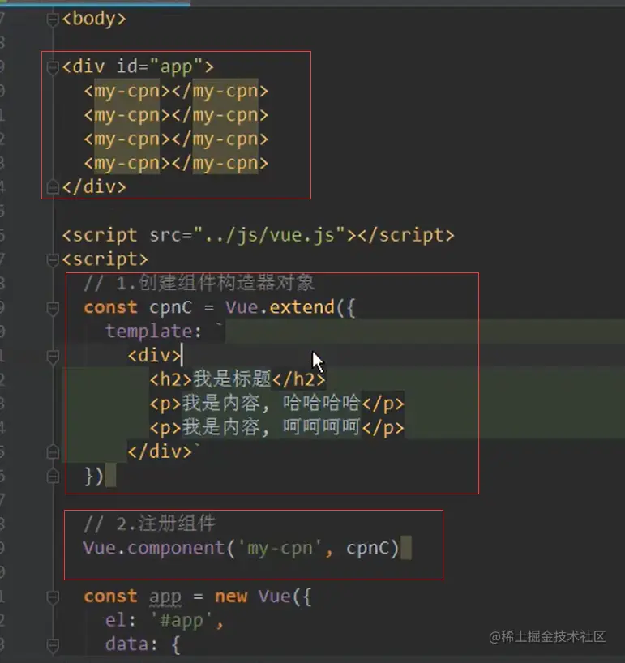This screenshot has height=663, width=625.
Task: Place cursor on the <body> tag text
Action: click(94, 19)
